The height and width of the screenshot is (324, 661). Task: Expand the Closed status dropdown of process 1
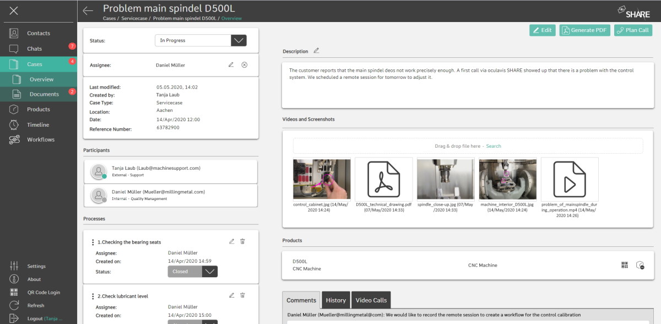209,271
